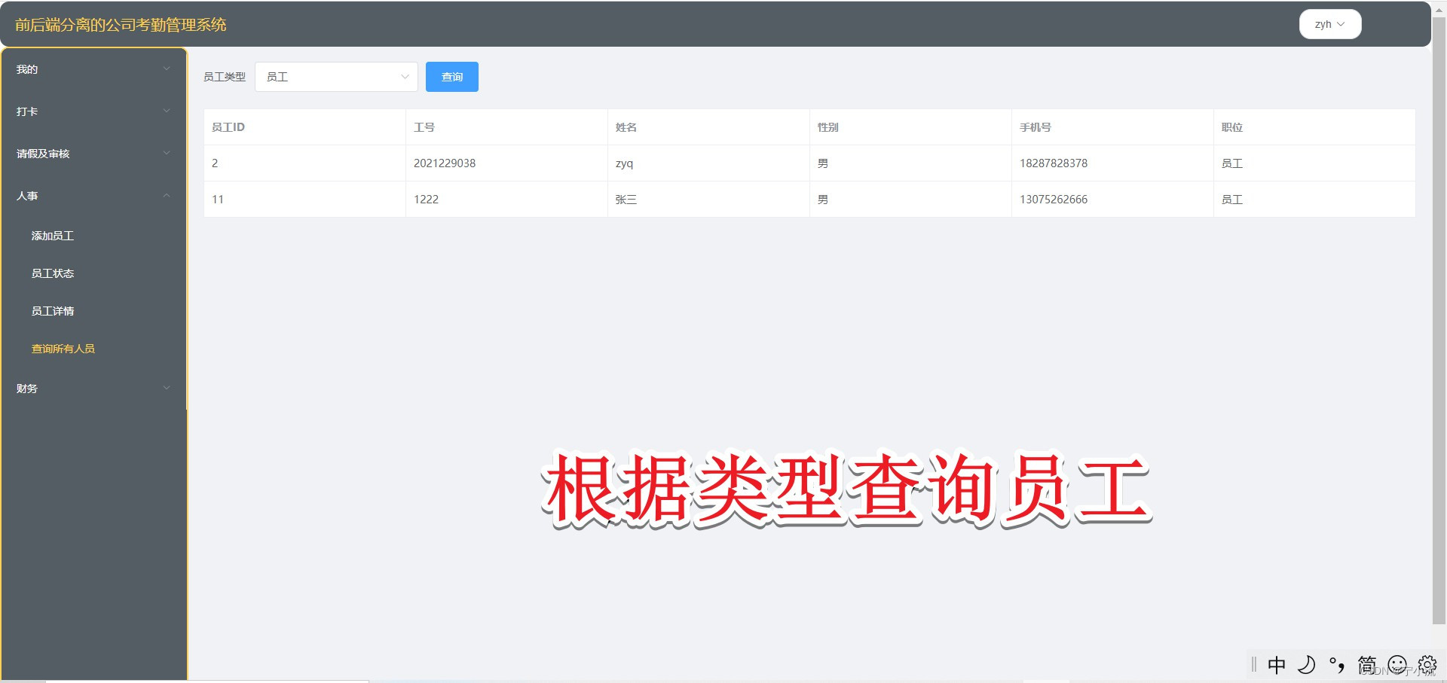Open the 员工类型 dropdown

(336, 77)
